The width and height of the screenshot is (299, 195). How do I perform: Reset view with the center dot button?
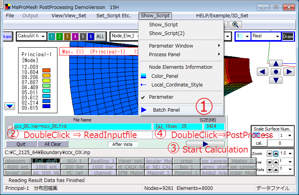tap(276, 72)
